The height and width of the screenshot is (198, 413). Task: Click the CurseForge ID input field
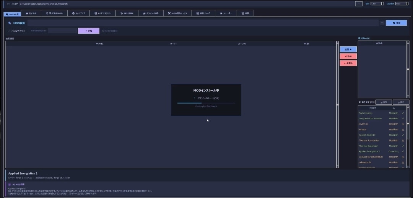(62, 31)
